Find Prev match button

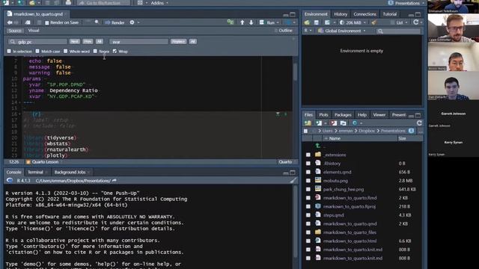pyautogui.click(x=88, y=41)
